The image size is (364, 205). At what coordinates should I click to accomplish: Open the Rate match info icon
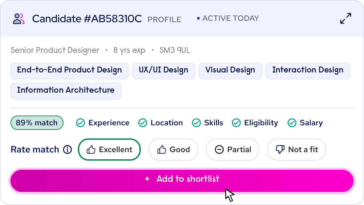[x=67, y=150]
